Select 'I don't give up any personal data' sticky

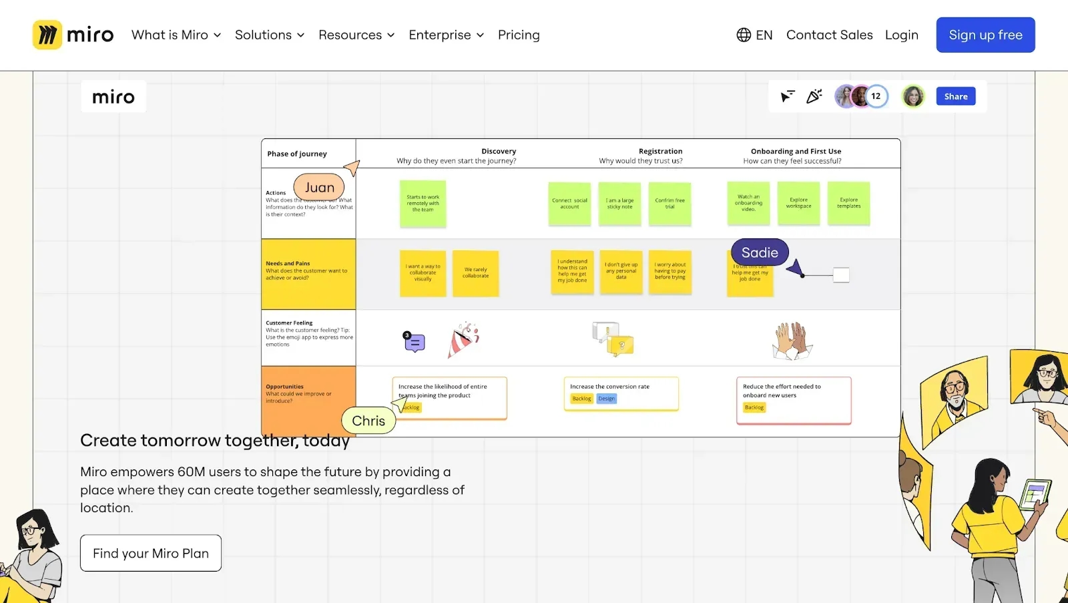coord(621,272)
